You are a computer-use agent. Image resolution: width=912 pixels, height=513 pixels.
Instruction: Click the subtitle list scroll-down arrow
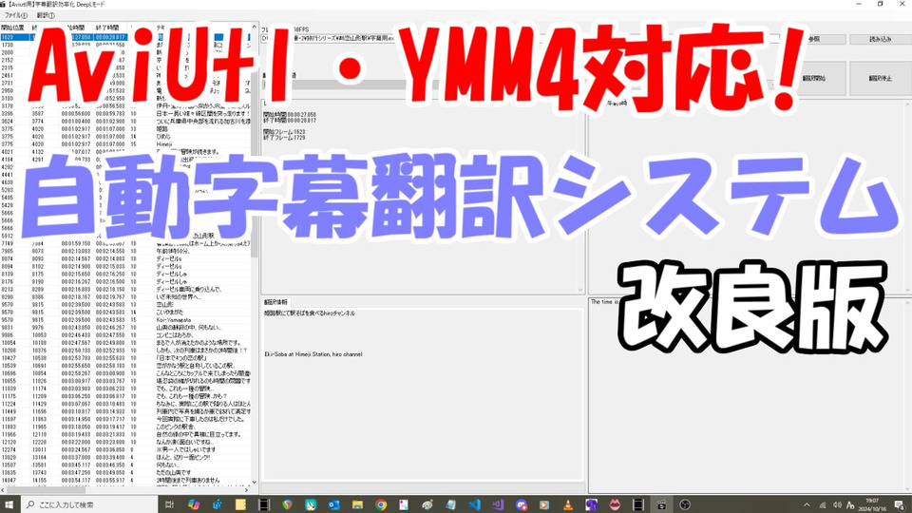(x=255, y=482)
